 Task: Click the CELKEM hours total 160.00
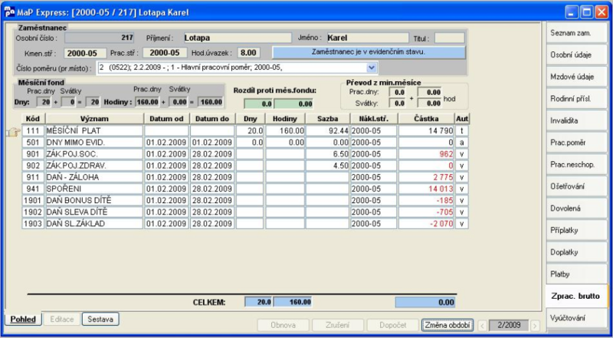coord(293,303)
